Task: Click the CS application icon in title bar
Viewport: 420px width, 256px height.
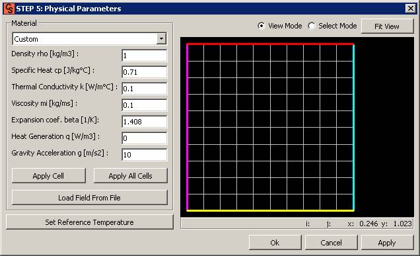Action: click(x=9, y=9)
